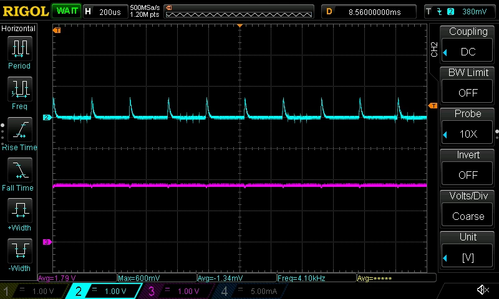Select channel 4 tab with 5.00mA

[x=251, y=291]
